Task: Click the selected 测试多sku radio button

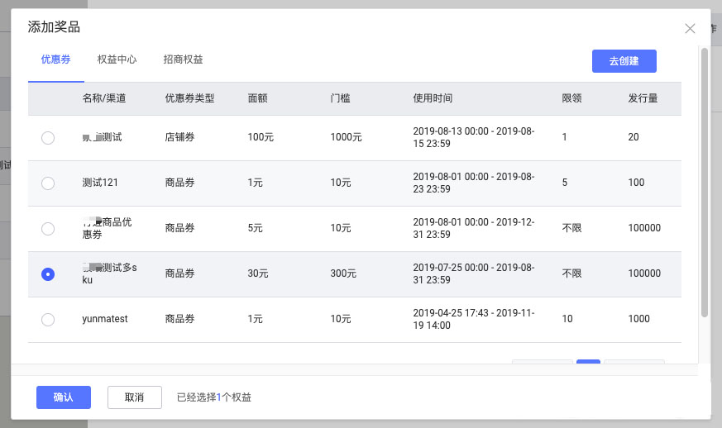Action: (x=48, y=274)
